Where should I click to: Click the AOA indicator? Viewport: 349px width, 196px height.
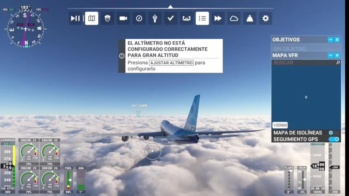(x=81, y=180)
